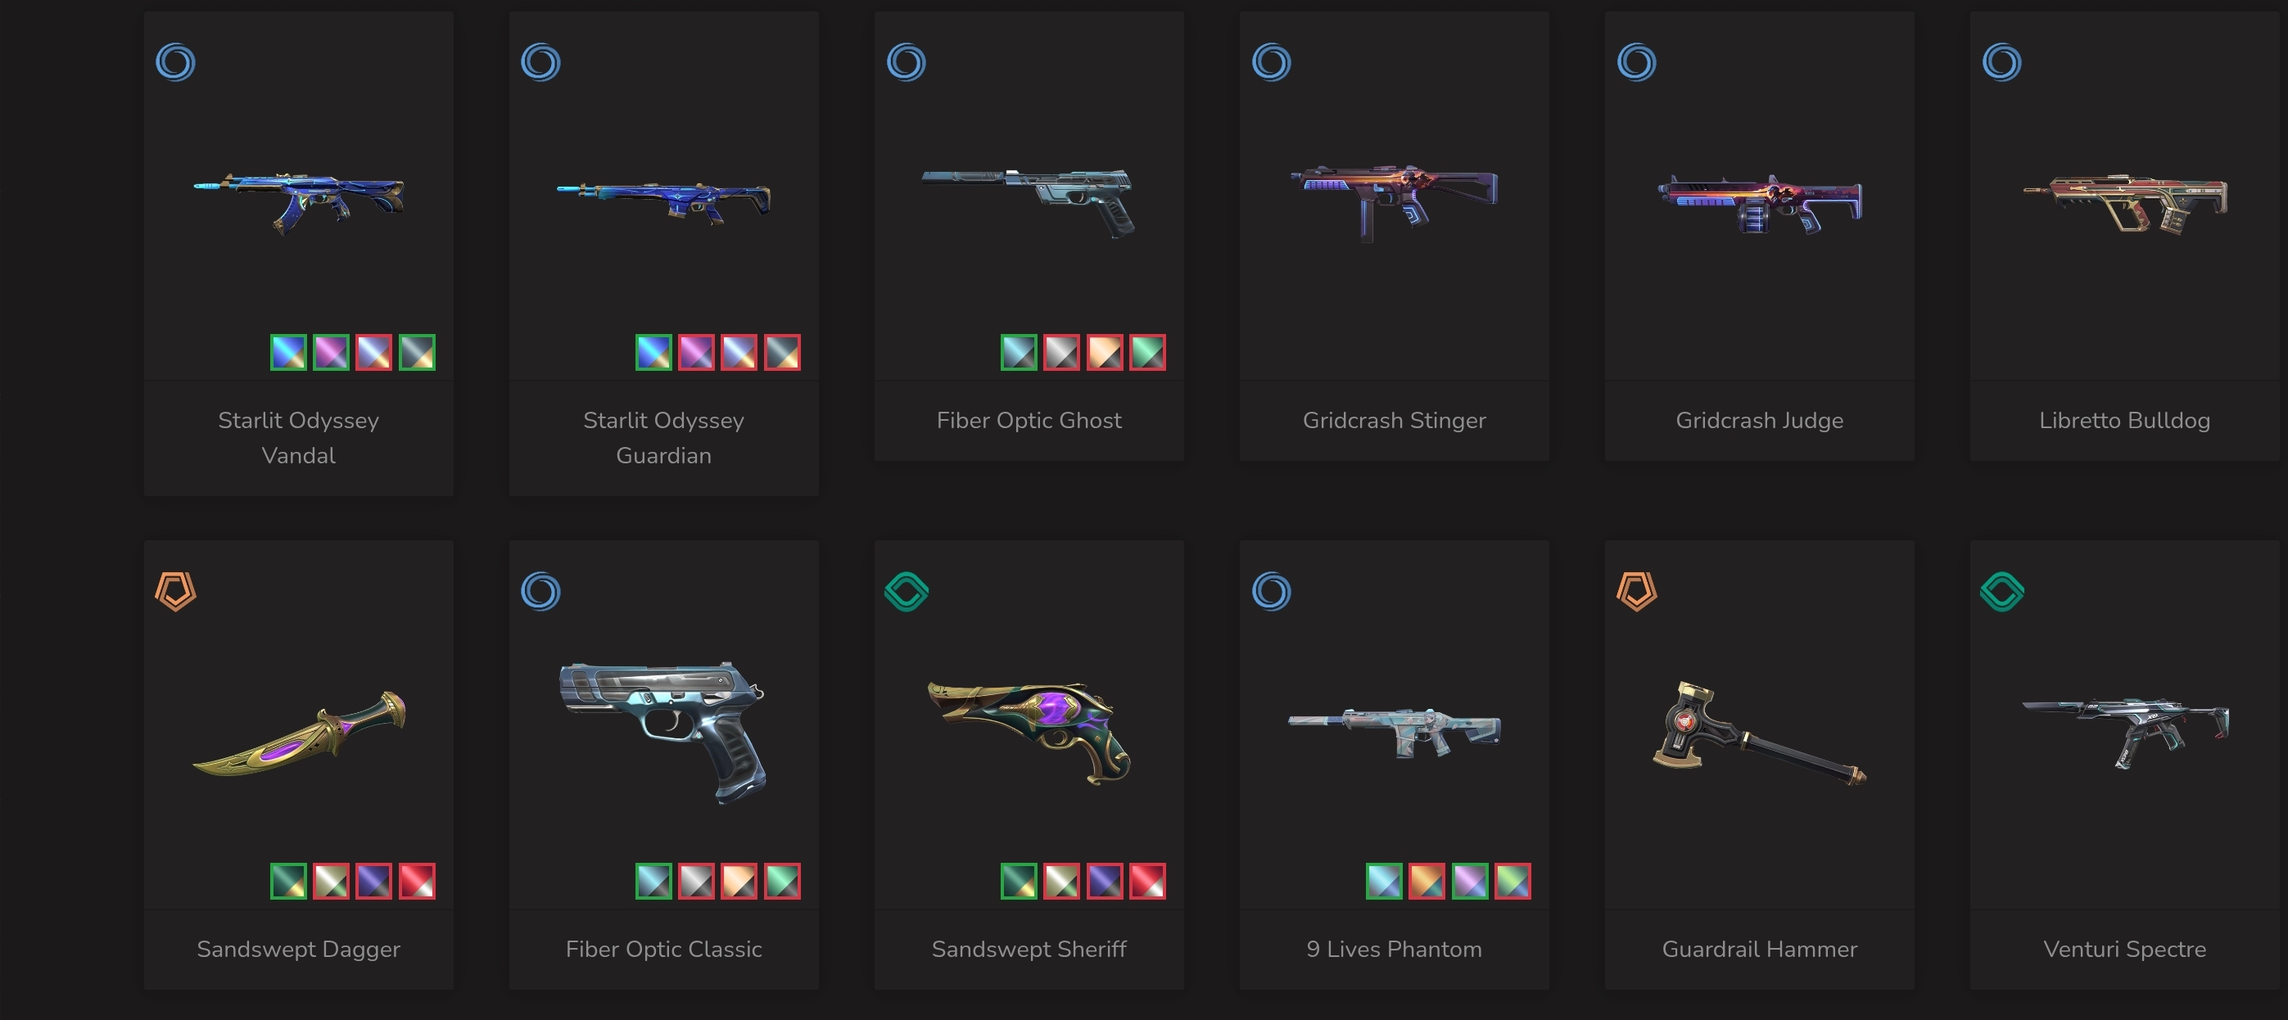Screen dimensions: 2288x1020
Task: Select second color variant of Fiber Optic Classic
Action: click(696, 882)
